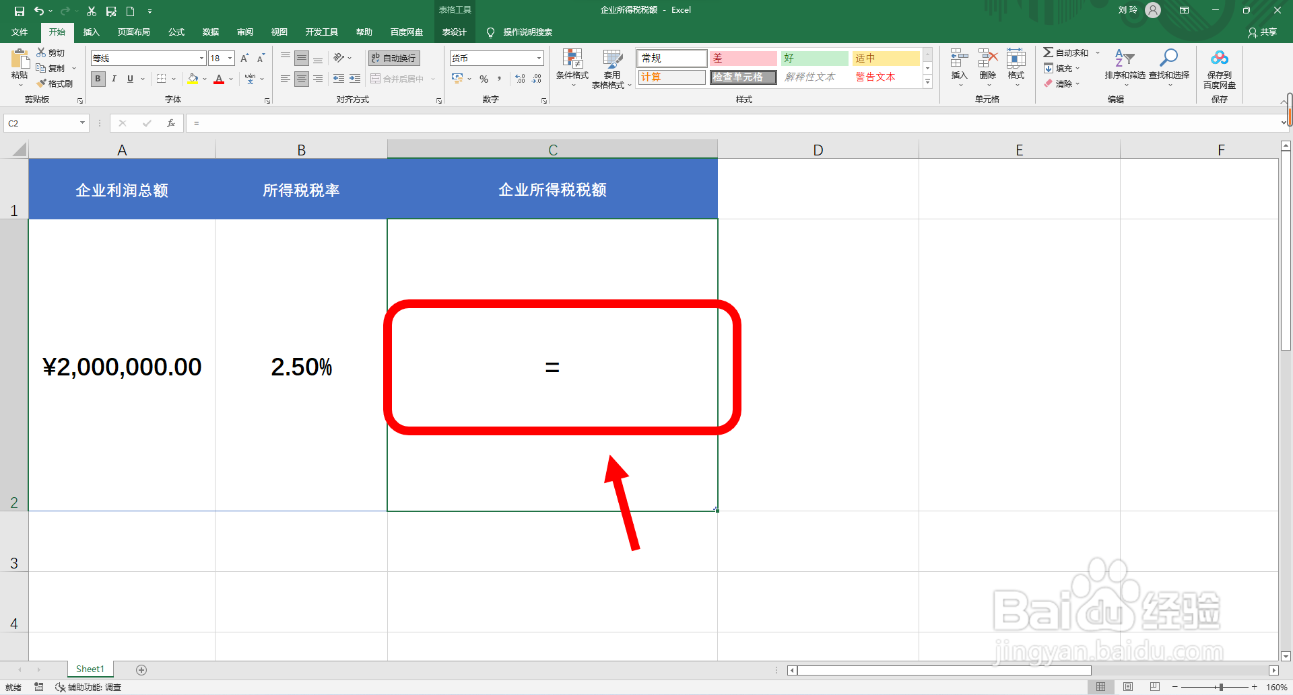The height and width of the screenshot is (695, 1293).
Task: Decrease font size with the smaller A icon
Action: [x=261, y=58]
